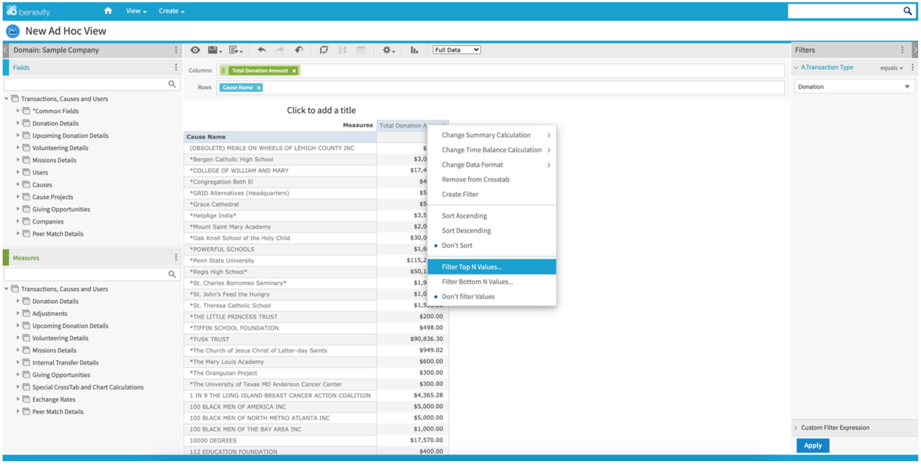The image size is (921, 466).
Task: Click the Ad Hoc View chart logo
Action: click(x=13, y=31)
